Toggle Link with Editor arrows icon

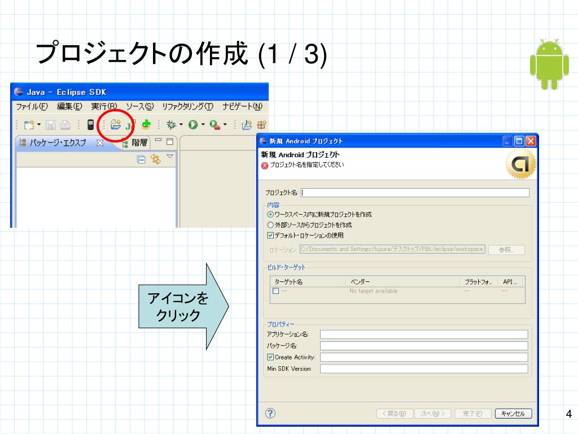pyautogui.click(x=156, y=159)
